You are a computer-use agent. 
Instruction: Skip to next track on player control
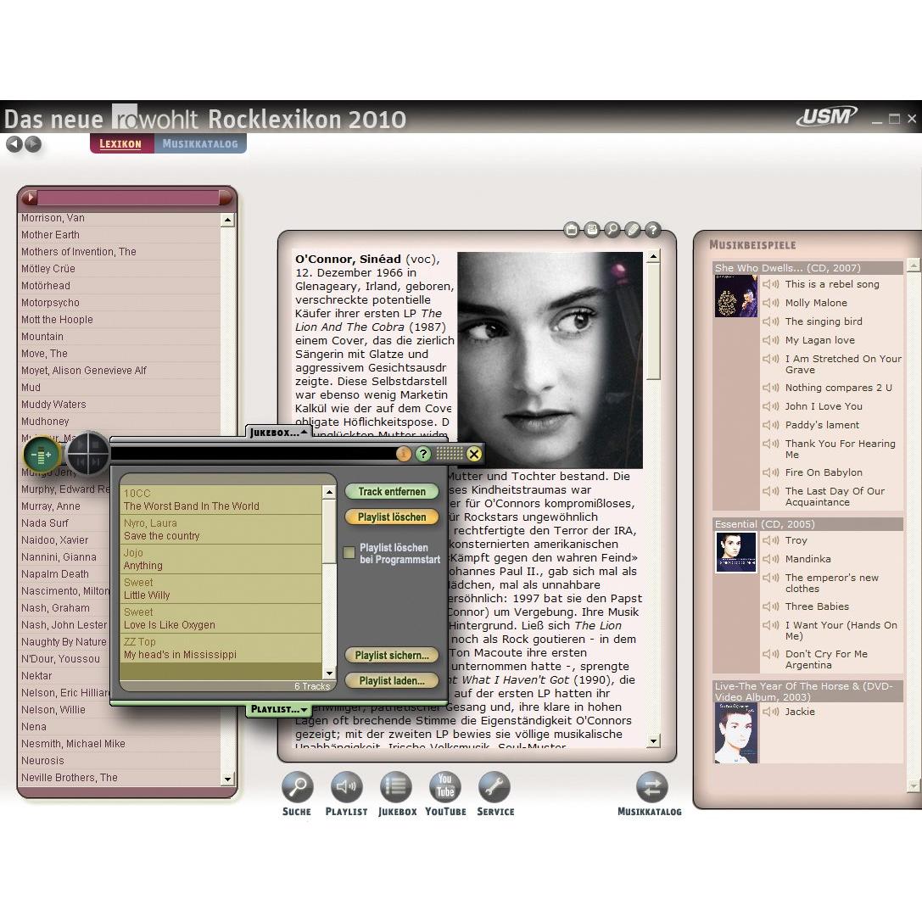point(98,463)
